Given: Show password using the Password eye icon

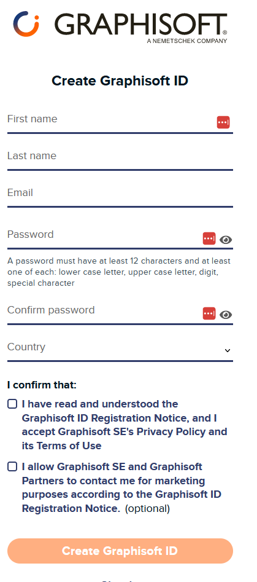Looking at the screenshot, I should click(x=226, y=240).
